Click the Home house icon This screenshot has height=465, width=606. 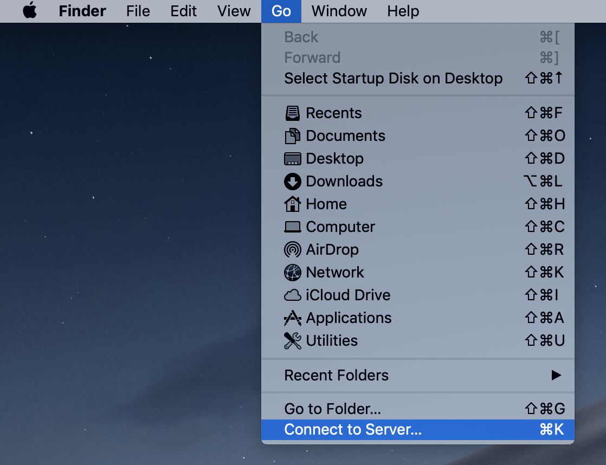point(293,204)
